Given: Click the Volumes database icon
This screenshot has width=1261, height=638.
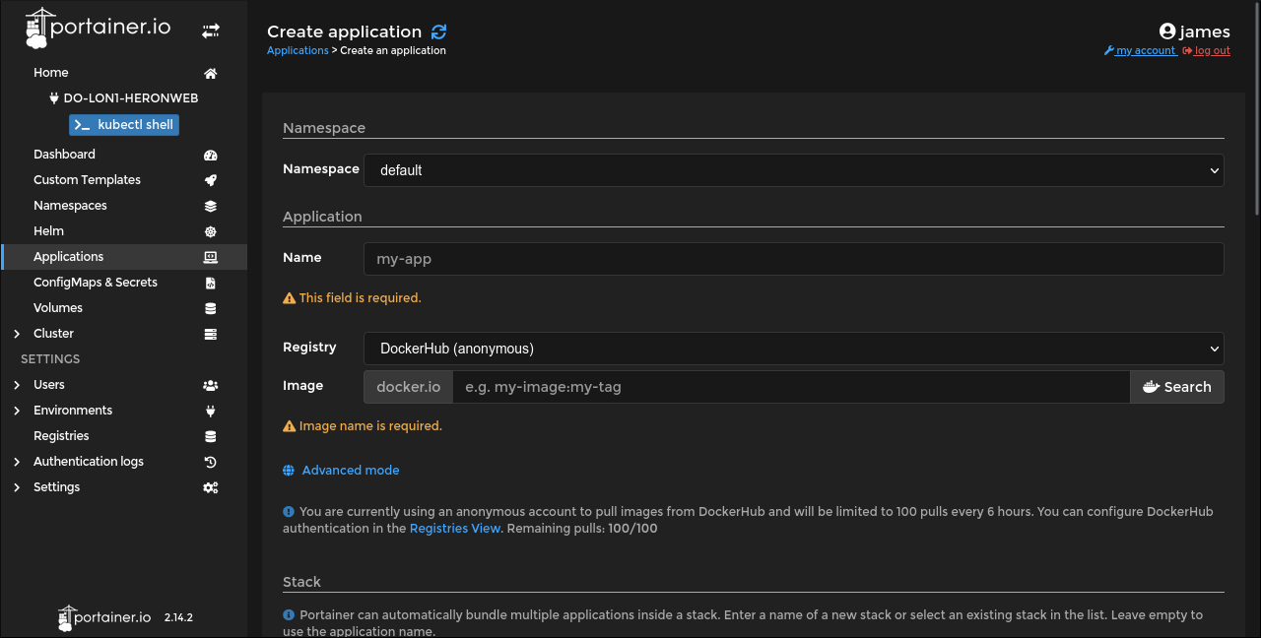Looking at the screenshot, I should tap(210, 308).
